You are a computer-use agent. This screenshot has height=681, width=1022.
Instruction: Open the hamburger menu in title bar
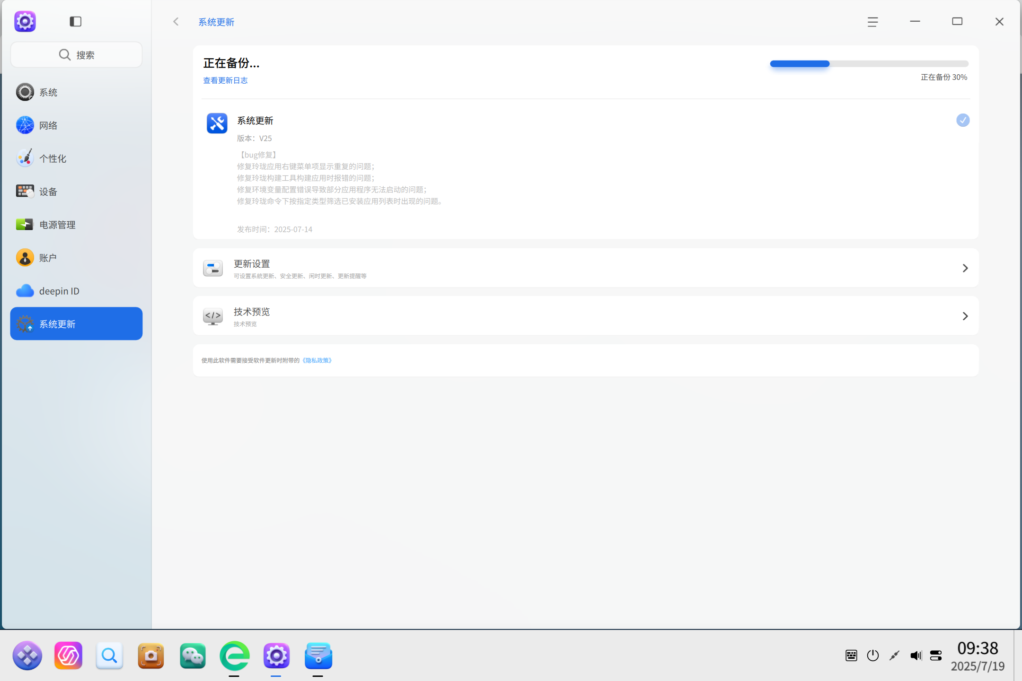[873, 22]
